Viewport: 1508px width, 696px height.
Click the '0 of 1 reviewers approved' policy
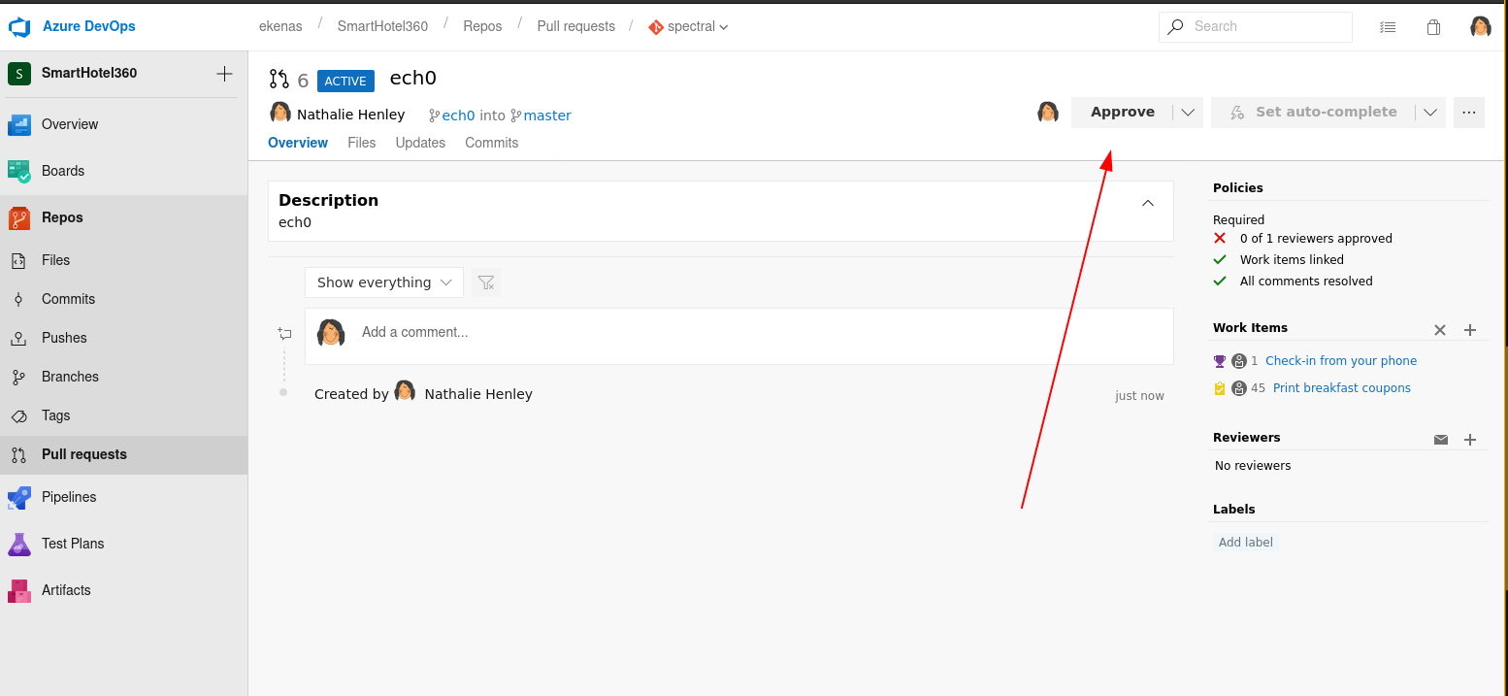1316,239
